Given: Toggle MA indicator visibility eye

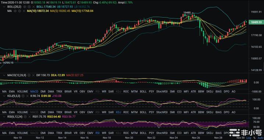Looking at the screenshot, I should click(x=15, y=11).
